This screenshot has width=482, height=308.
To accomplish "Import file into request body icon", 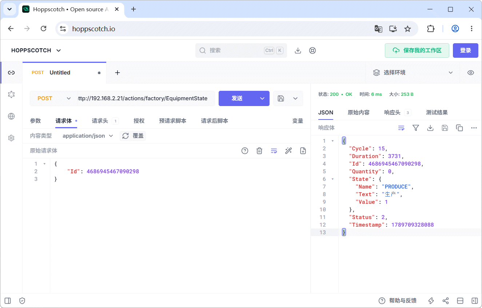I will tap(303, 151).
